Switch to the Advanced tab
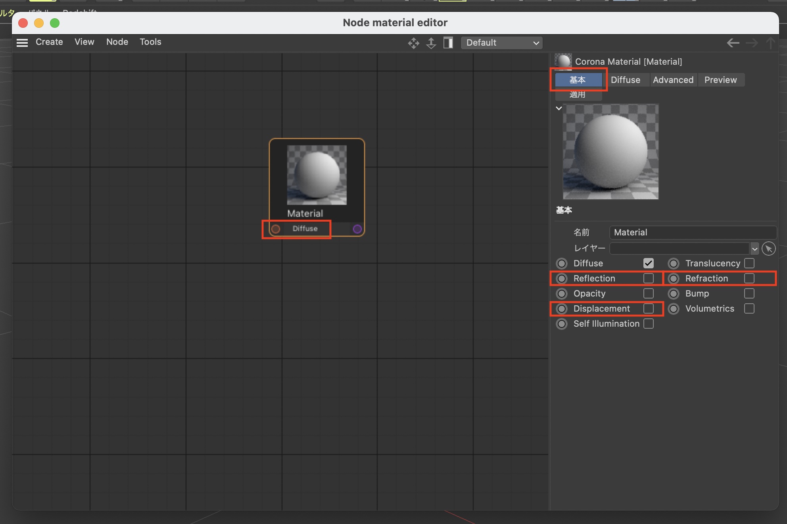787x524 pixels. coord(673,80)
